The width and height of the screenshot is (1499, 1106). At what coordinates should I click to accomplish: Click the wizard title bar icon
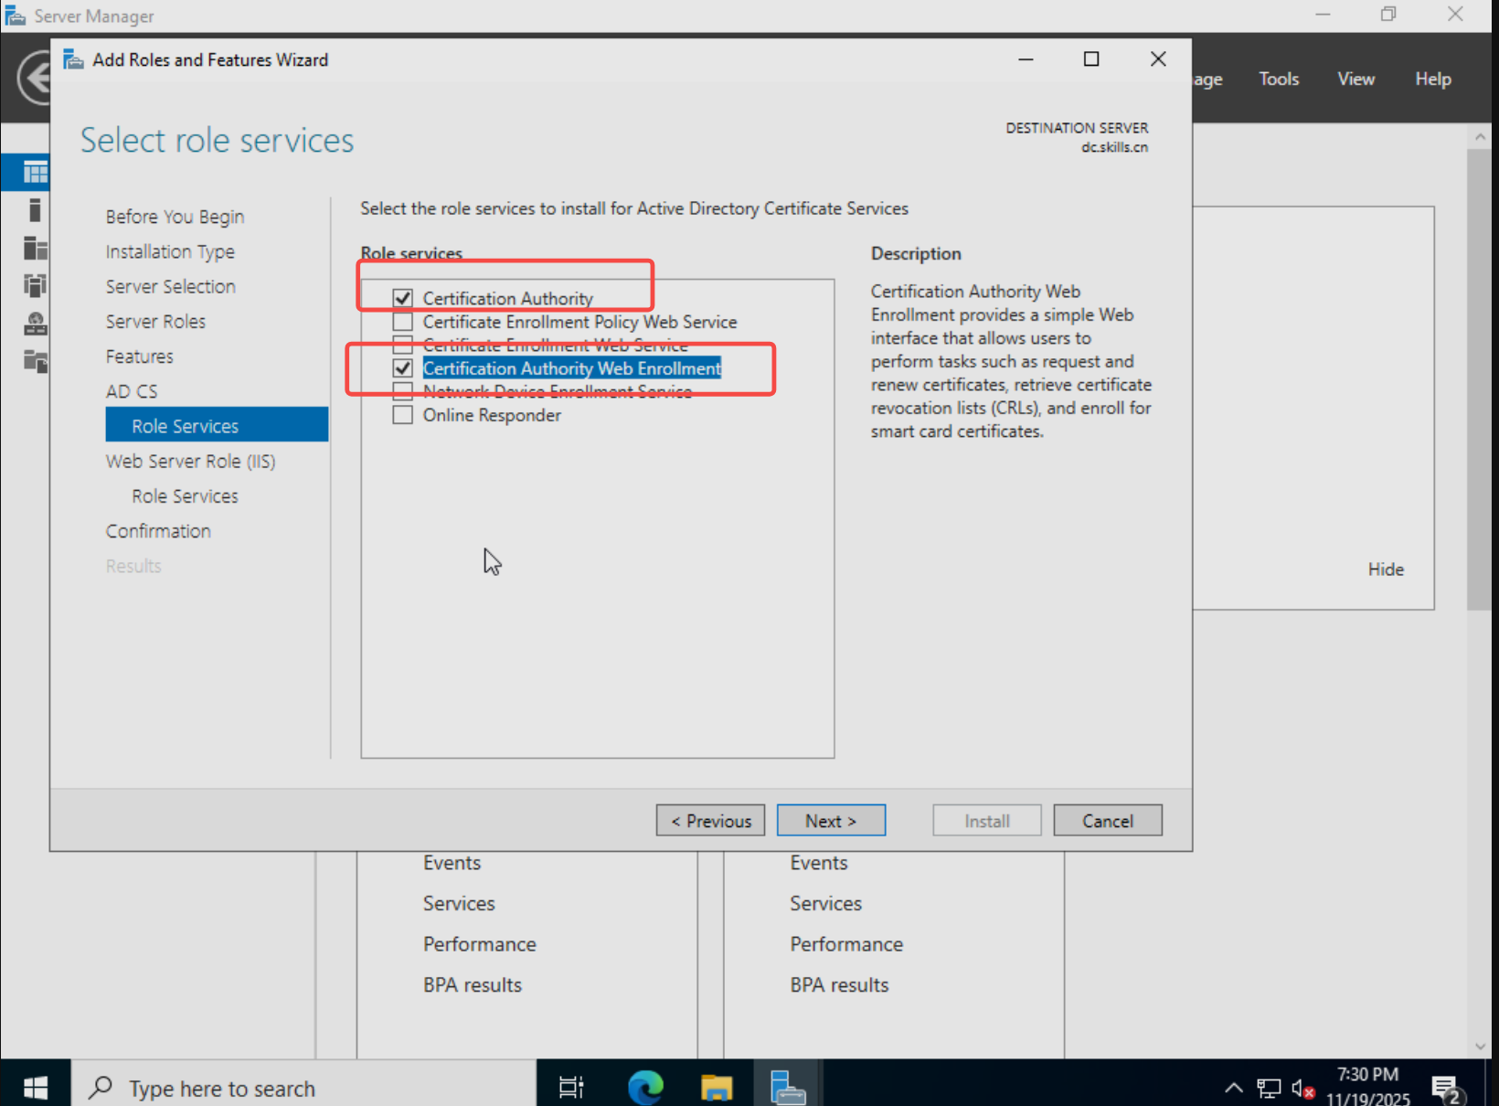(x=73, y=59)
